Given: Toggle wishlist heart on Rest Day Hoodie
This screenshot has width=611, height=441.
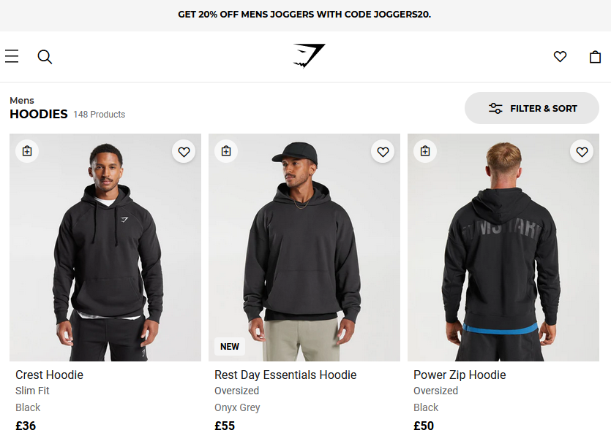Looking at the screenshot, I should point(383,152).
